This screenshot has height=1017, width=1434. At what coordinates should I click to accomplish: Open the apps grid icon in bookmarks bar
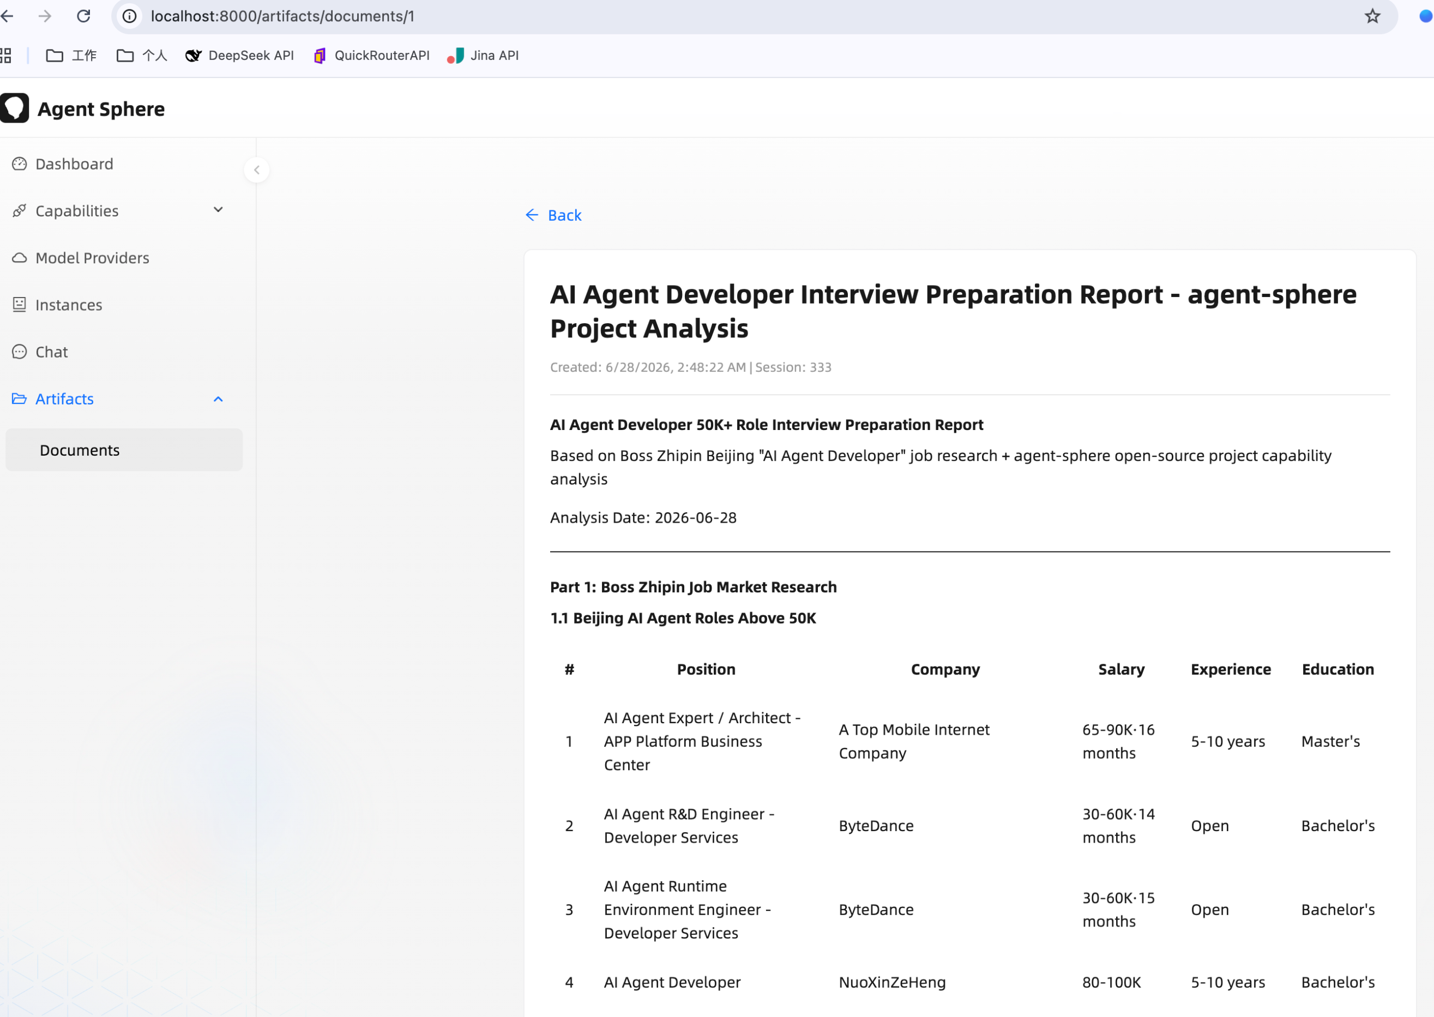coord(5,56)
